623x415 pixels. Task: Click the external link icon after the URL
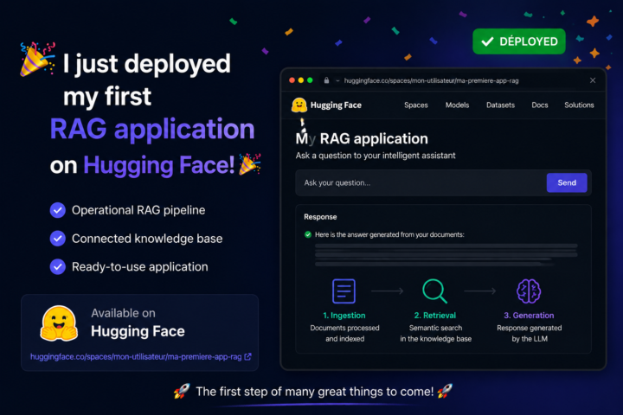coord(248,356)
